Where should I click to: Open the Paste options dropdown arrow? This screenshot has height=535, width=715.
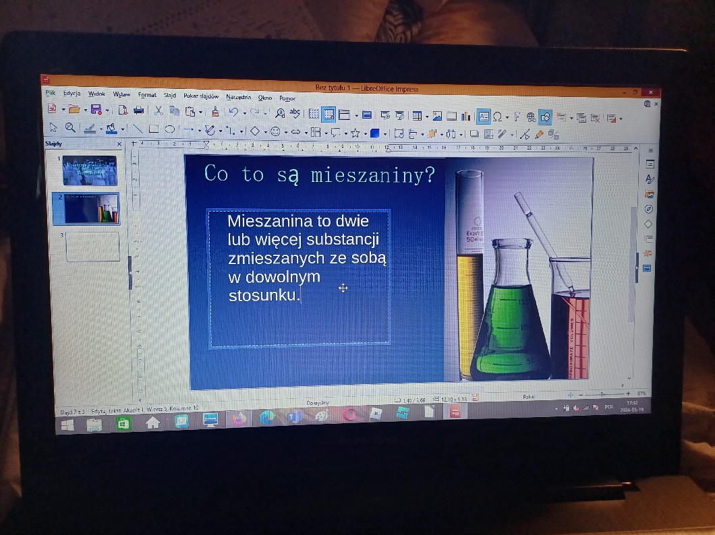pyautogui.click(x=200, y=112)
